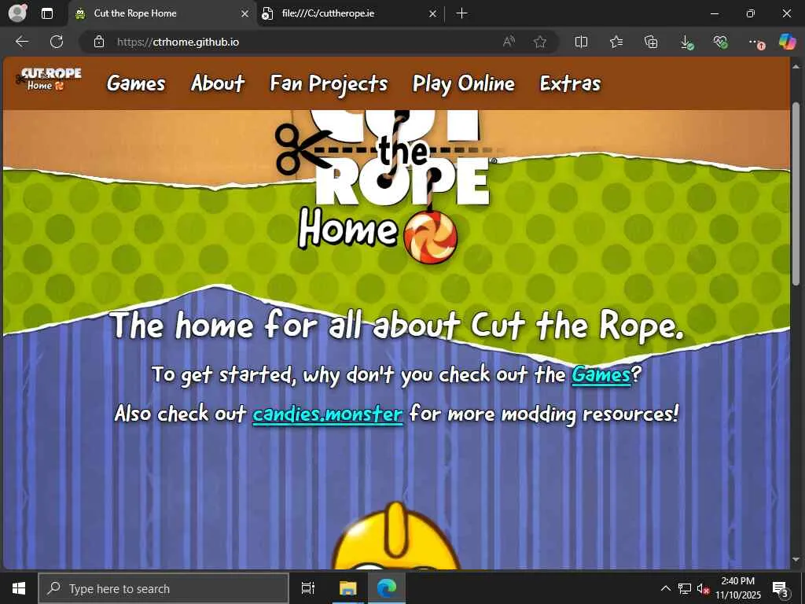Open the Copilot icon
805x604 pixels.
tap(787, 42)
